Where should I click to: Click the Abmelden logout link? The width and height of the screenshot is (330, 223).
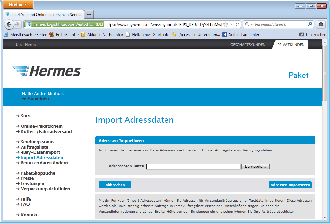pos(38,98)
